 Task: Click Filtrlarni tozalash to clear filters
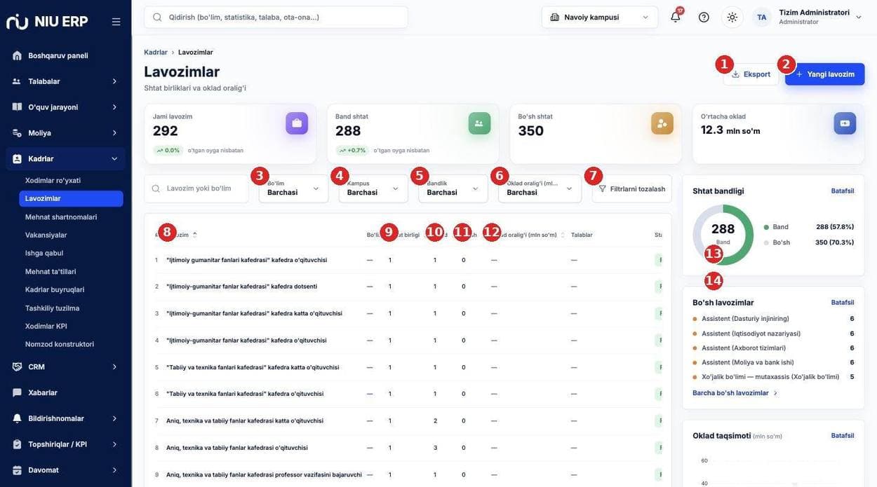[x=632, y=188]
